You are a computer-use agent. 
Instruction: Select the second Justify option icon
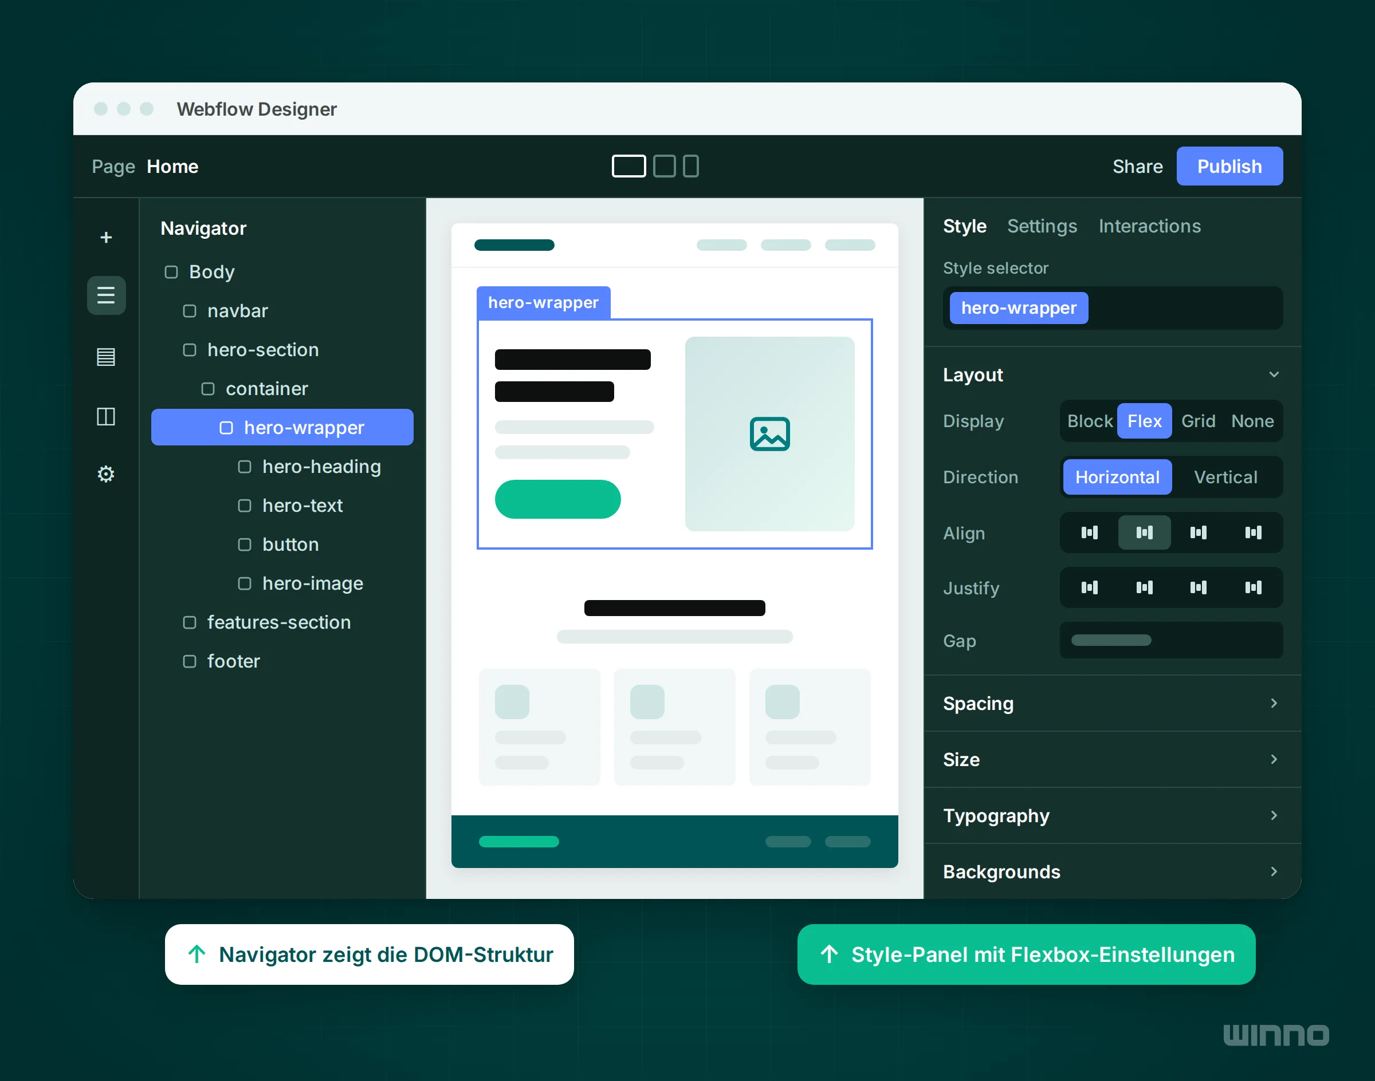pyautogui.click(x=1144, y=587)
